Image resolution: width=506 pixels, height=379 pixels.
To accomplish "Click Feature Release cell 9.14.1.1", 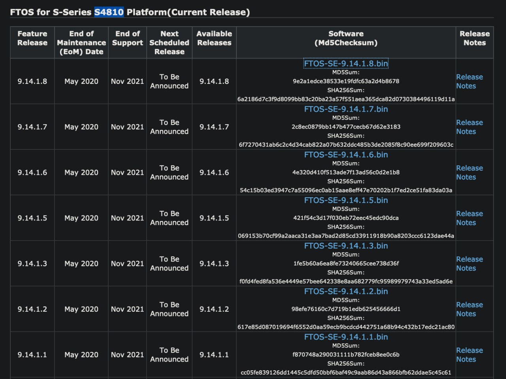I will pyautogui.click(x=32, y=354).
